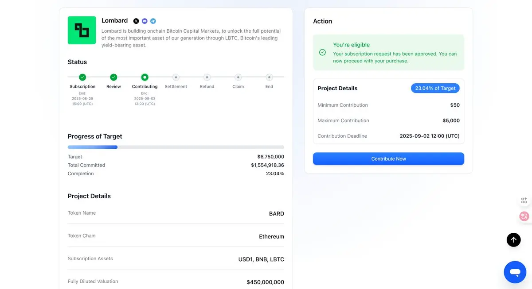Image resolution: width=532 pixels, height=289 pixels.
Task: Click the Token Name label
Action: click(82, 213)
